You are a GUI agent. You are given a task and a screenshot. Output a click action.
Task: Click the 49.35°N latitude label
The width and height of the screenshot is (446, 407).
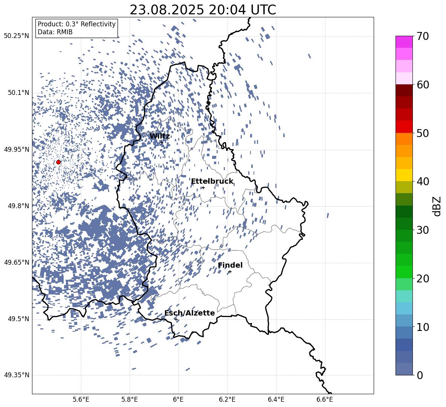[17, 375]
